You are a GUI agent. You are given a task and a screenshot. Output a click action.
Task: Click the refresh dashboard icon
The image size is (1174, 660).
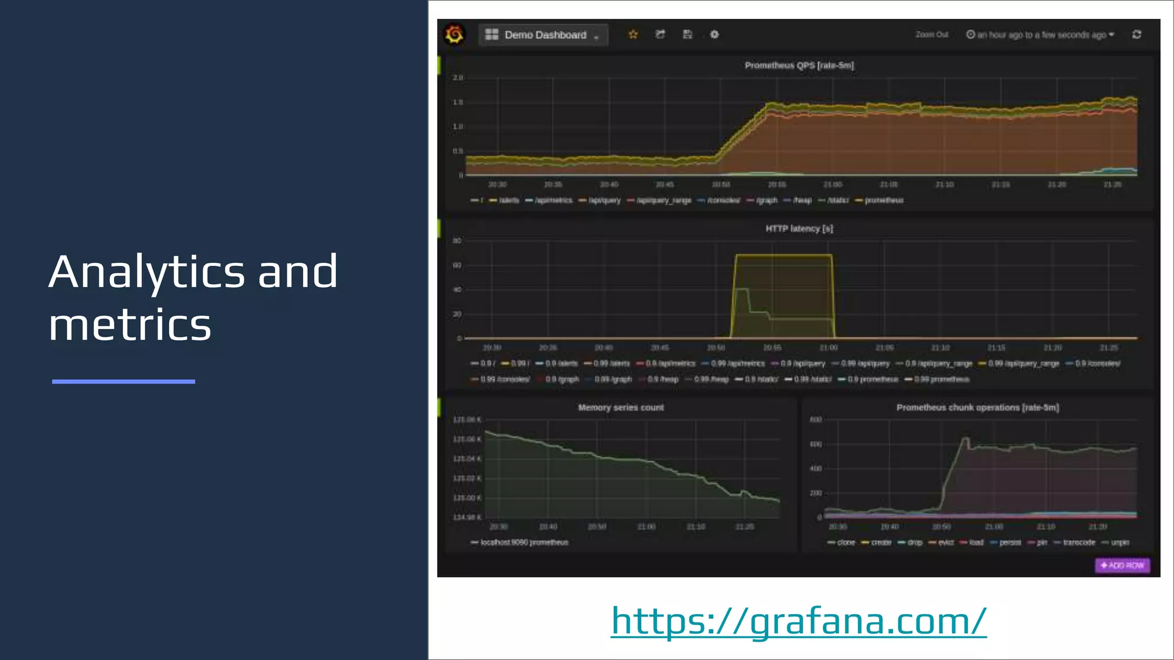click(1137, 34)
